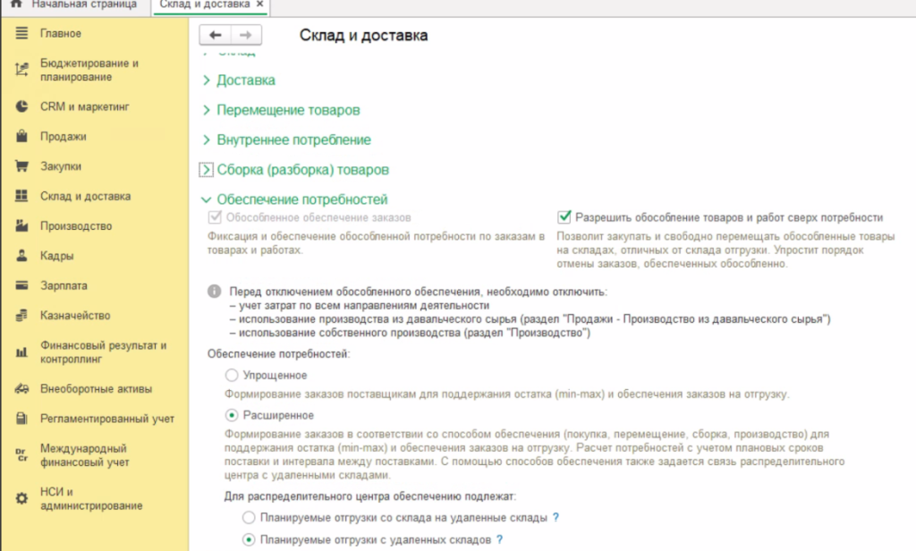Click the CRM и маркетинг pie chart icon
The height and width of the screenshot is (551, 916).
click(22, 106)
